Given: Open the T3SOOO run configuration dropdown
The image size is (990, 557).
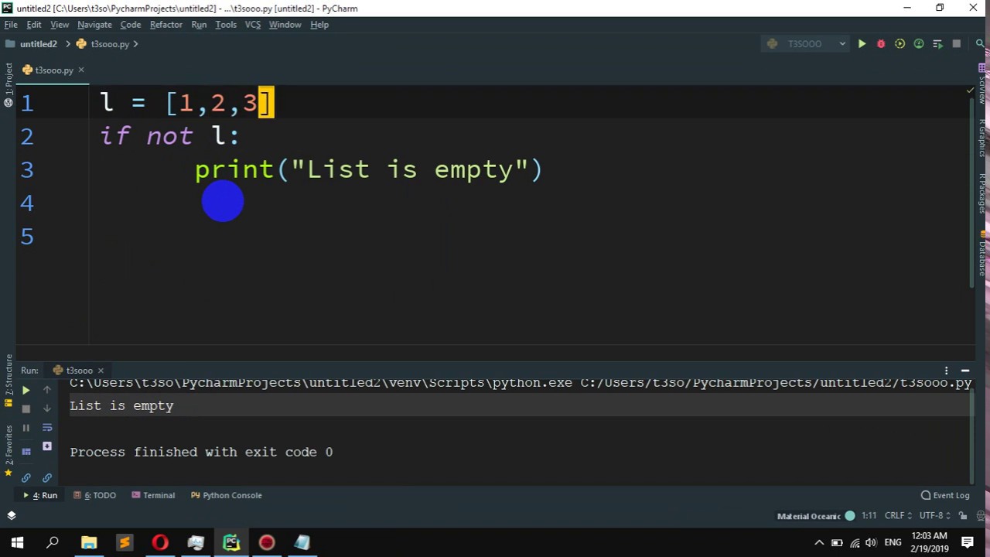Looking at the screenshot, I should pos(806,44).
